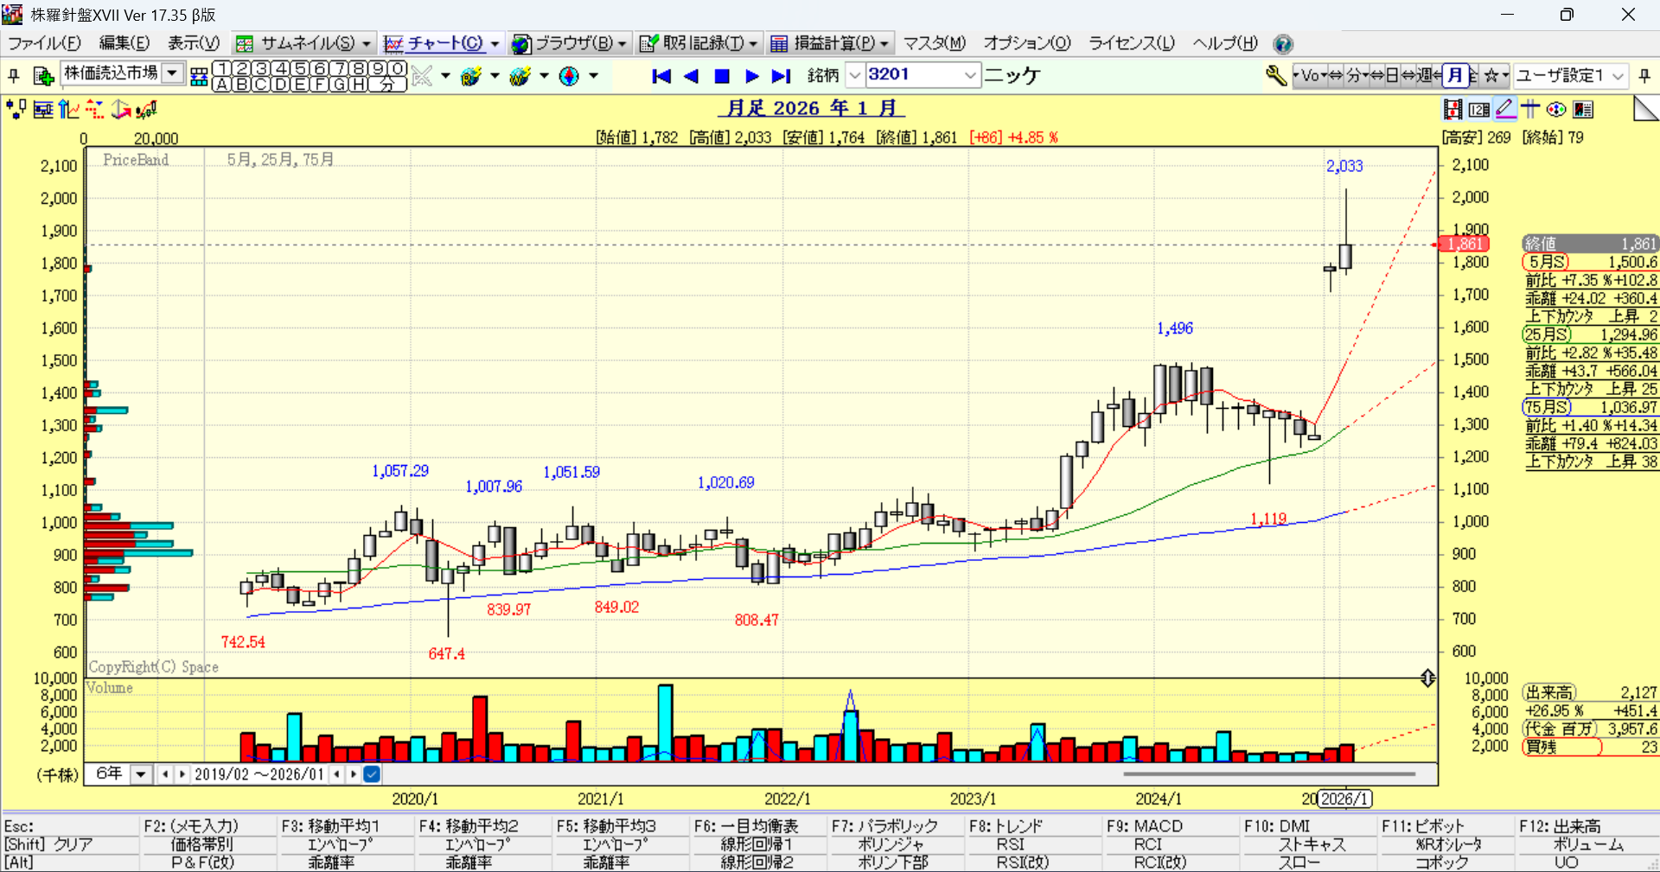The width and height of the screenshot is (1660, 872).
Task: Click the blue stop square button
Action: click(x=722, y=76)
